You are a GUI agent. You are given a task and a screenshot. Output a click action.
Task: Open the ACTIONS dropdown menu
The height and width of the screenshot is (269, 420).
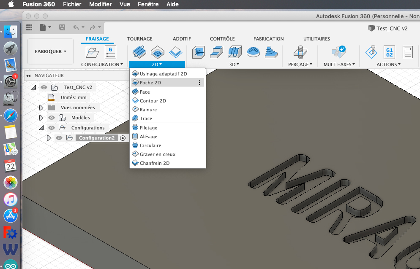tap(389, 65)
